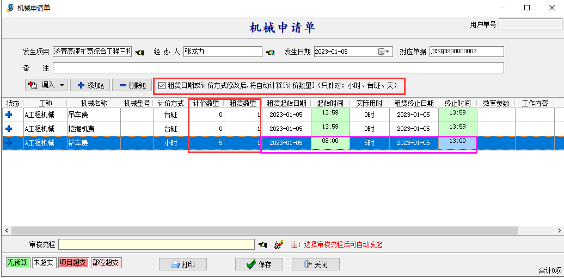The image size is (564, 278).
Task: Click the 计价方式 cell of 铲车费 row
Action: pos(170,143)
